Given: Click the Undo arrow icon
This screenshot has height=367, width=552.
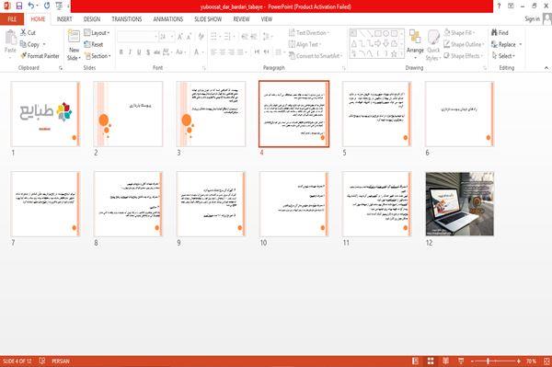Looking at the screenshot, I should 31,6.
